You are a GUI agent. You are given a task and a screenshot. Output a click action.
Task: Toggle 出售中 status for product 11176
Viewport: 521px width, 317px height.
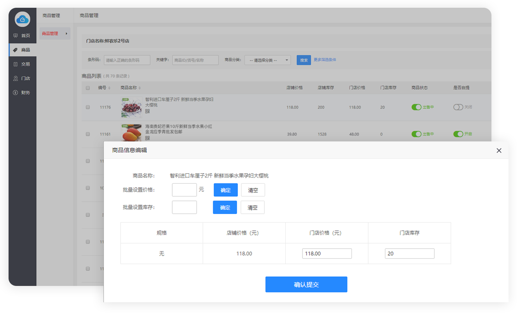[416, 107]
